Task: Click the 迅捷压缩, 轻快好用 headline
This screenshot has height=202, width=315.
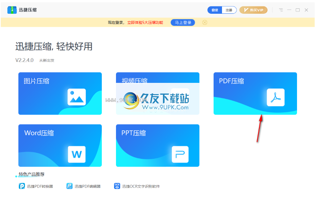Action: click(54, 47)
